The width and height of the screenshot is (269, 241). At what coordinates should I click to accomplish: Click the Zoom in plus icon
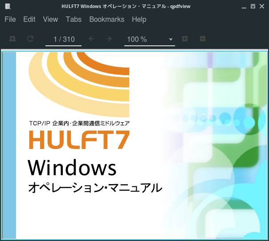[185, 39]
